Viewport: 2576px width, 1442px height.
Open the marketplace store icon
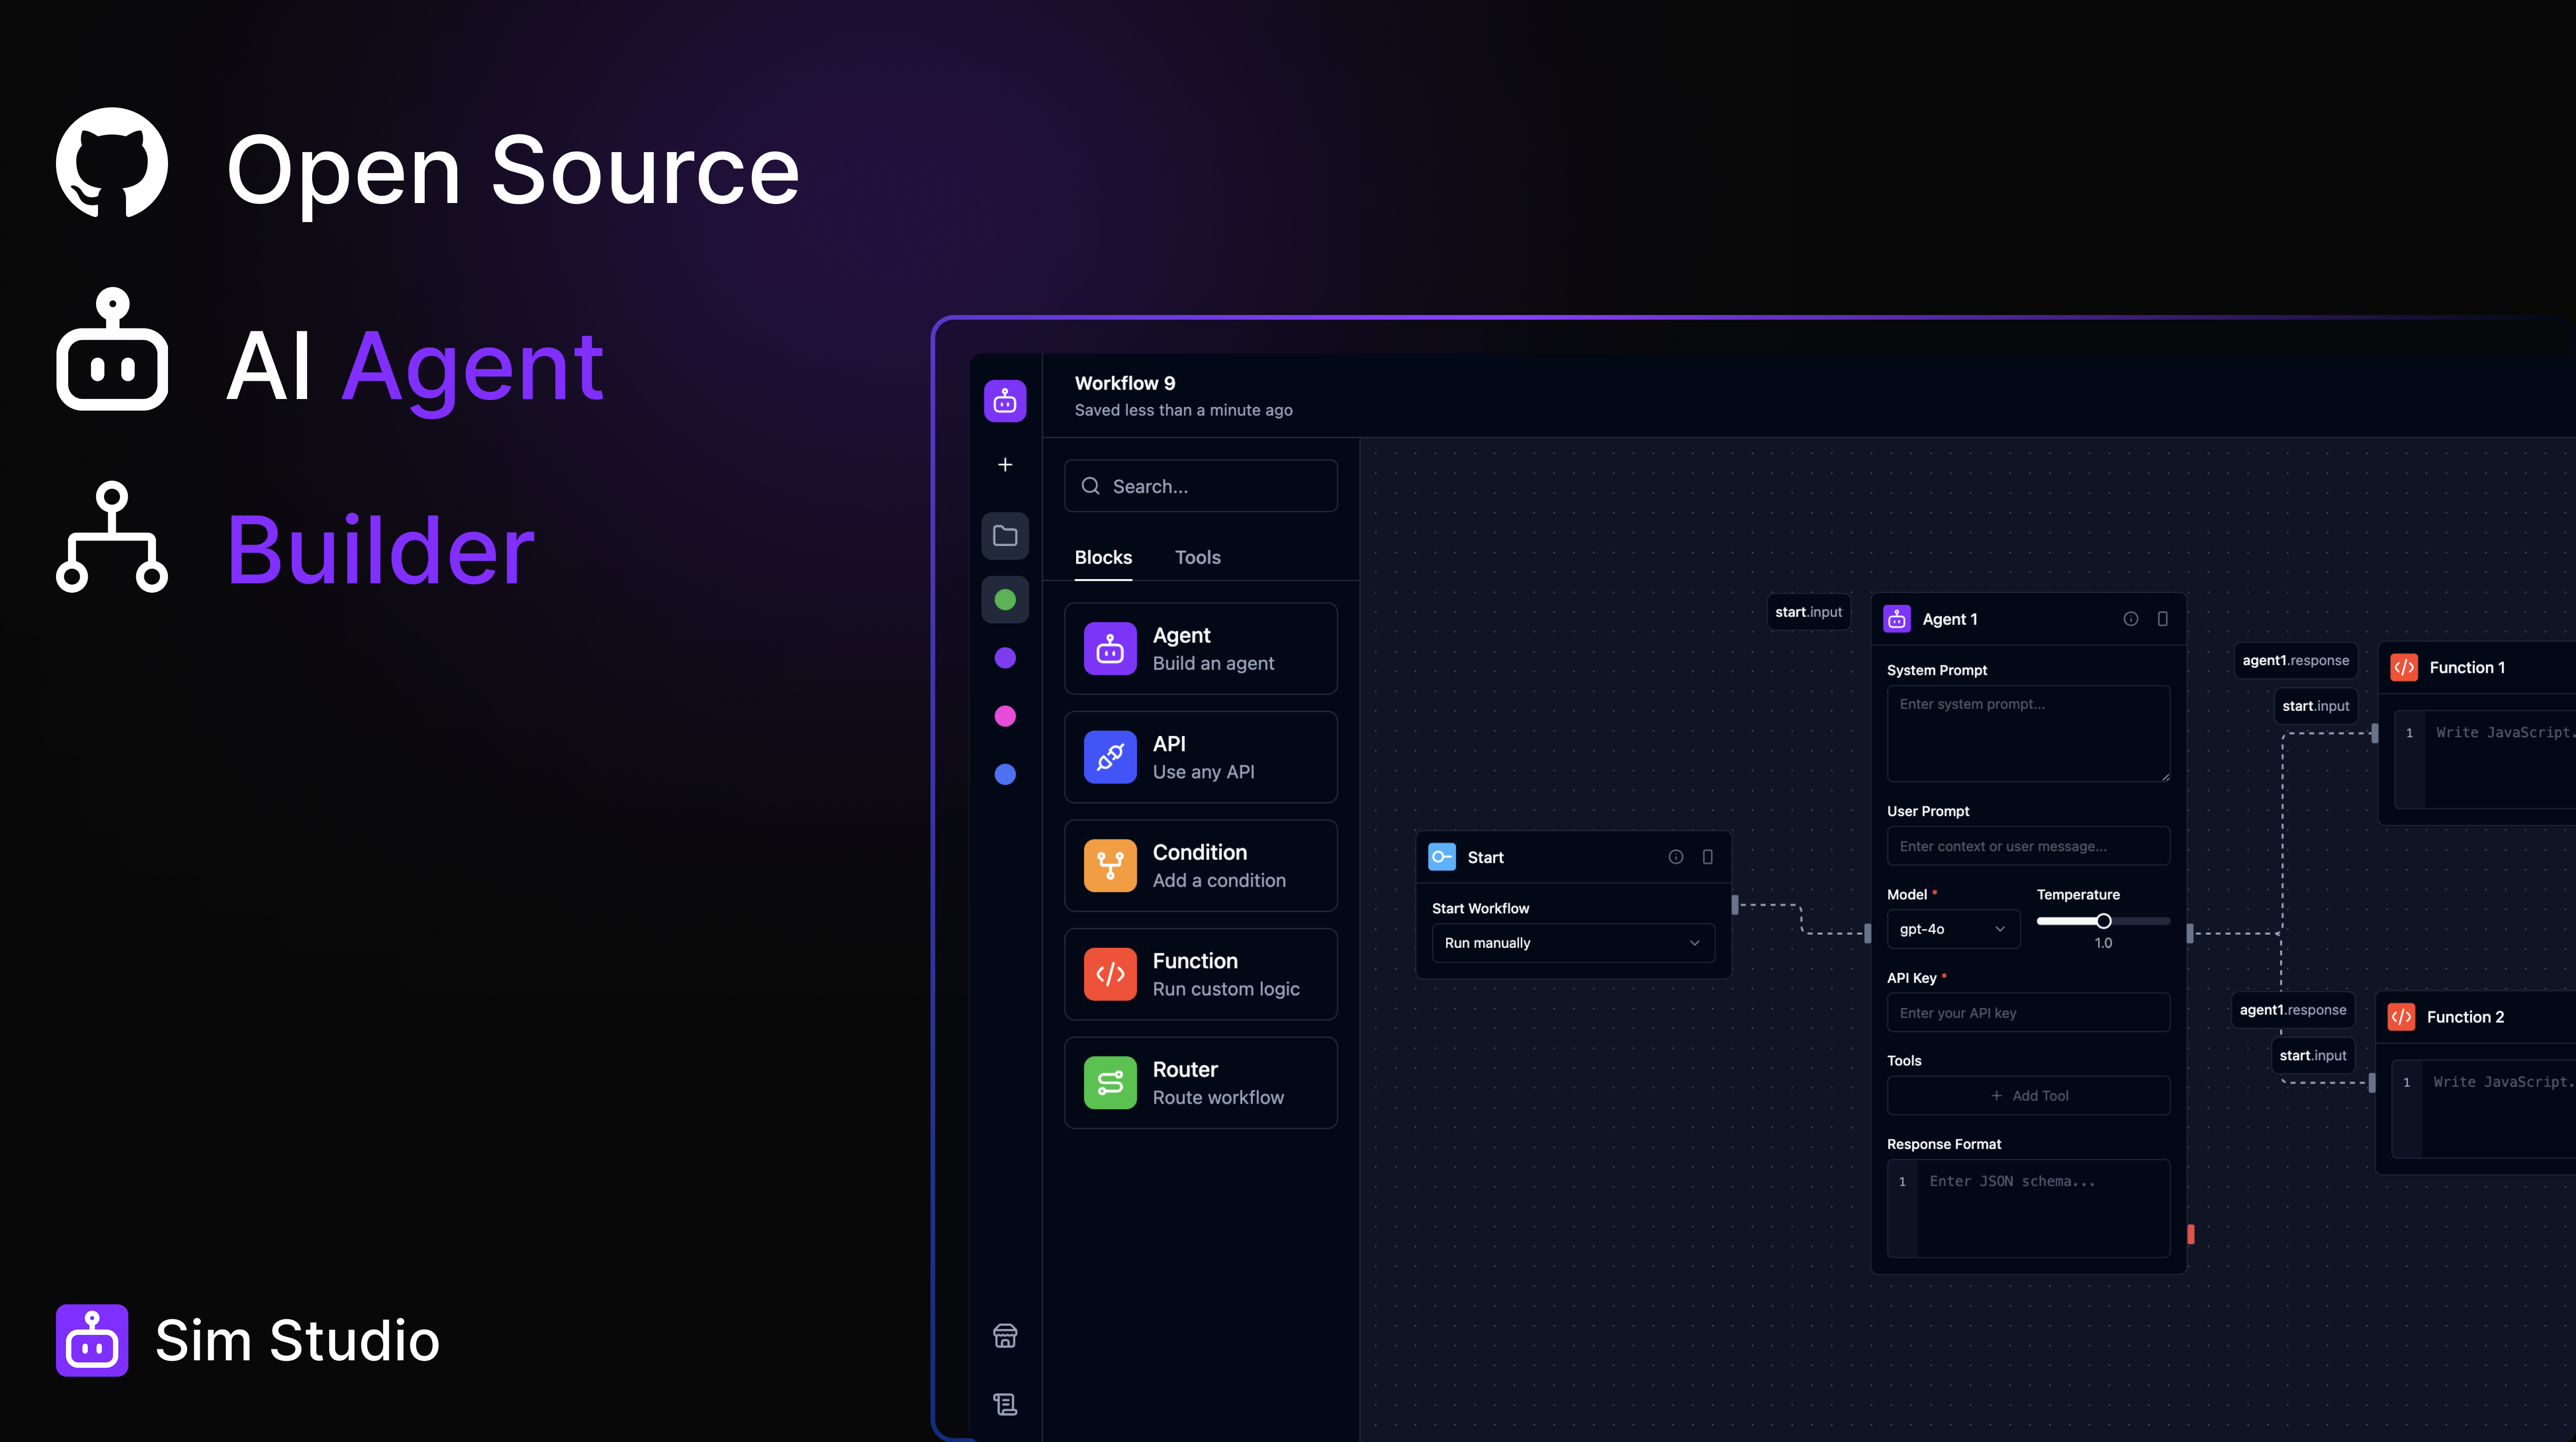click(x=1005, y=1336)
